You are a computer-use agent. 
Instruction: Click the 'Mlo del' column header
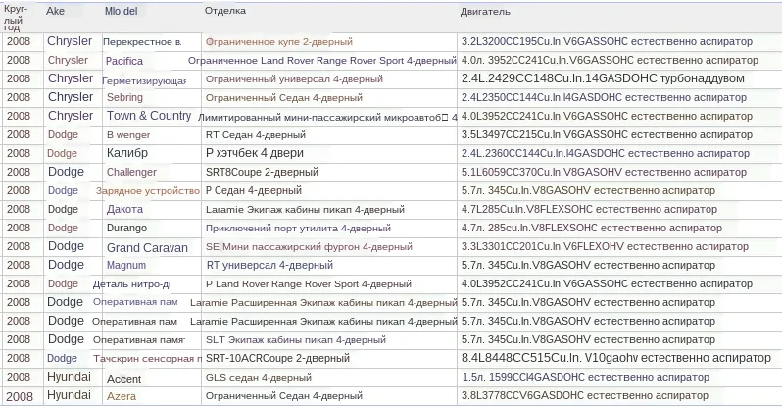click(x=122, y=11)
